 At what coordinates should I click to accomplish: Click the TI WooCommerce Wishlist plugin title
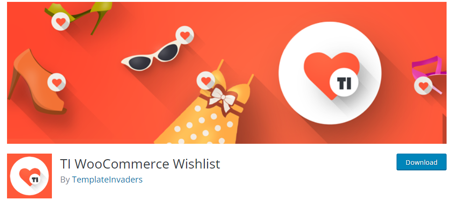coord(140,164)
